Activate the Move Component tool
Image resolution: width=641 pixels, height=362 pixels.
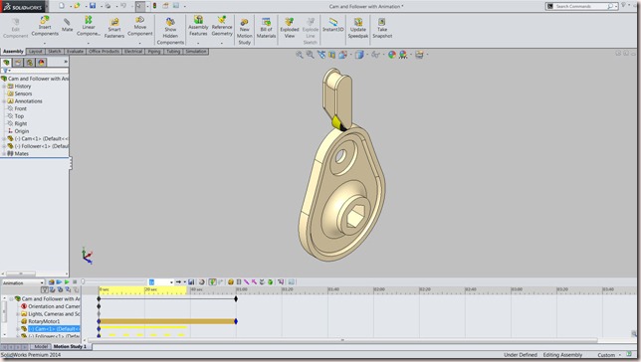(x=139, y=26)
